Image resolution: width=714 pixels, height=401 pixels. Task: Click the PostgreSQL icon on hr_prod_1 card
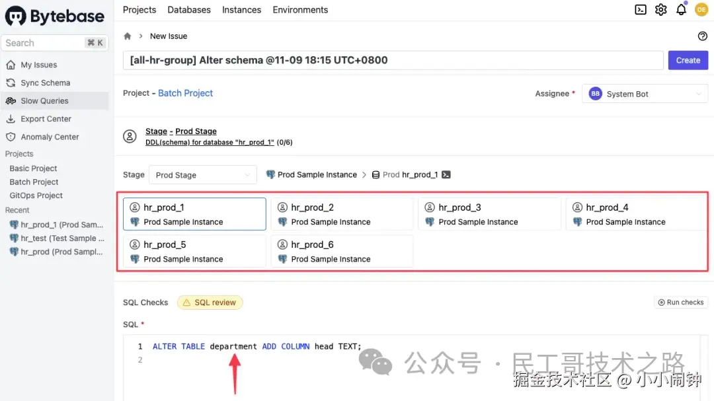coord(135,222)
